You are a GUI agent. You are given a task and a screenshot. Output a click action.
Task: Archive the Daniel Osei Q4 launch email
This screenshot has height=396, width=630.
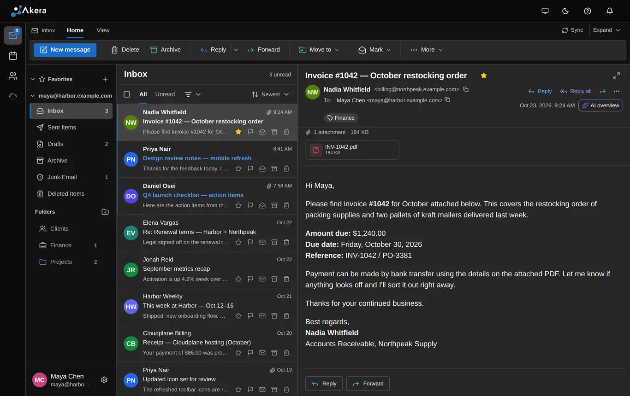click(274, 205)
